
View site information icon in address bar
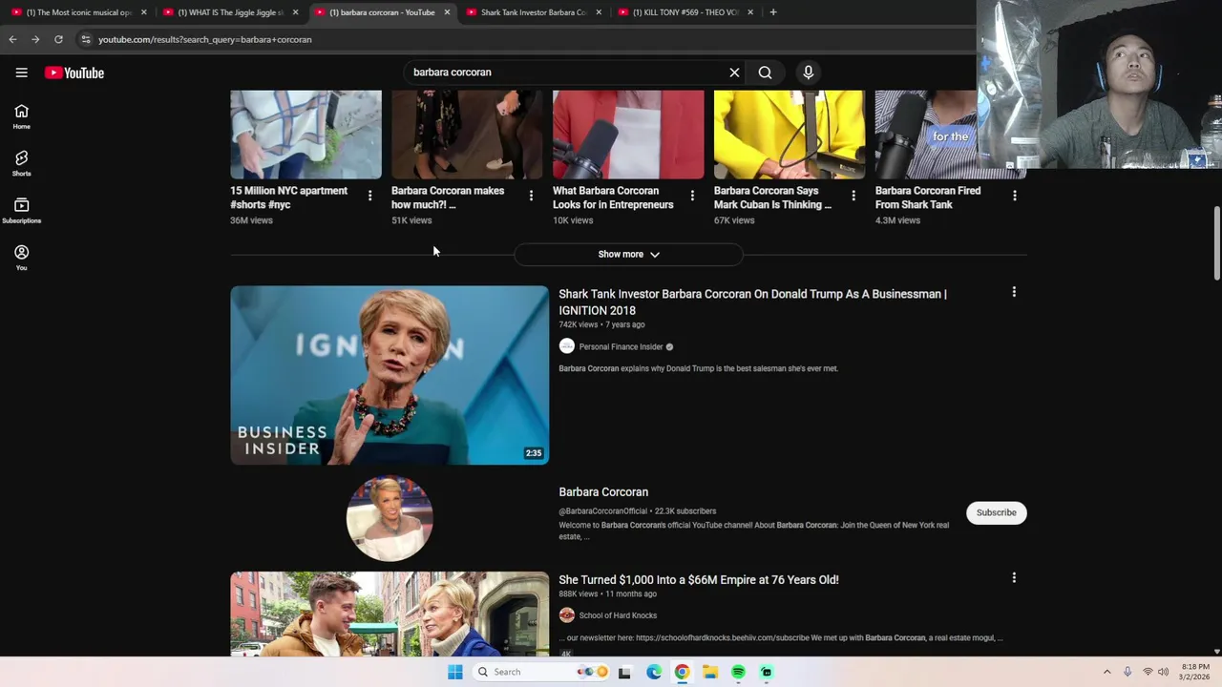pos(86,39)
